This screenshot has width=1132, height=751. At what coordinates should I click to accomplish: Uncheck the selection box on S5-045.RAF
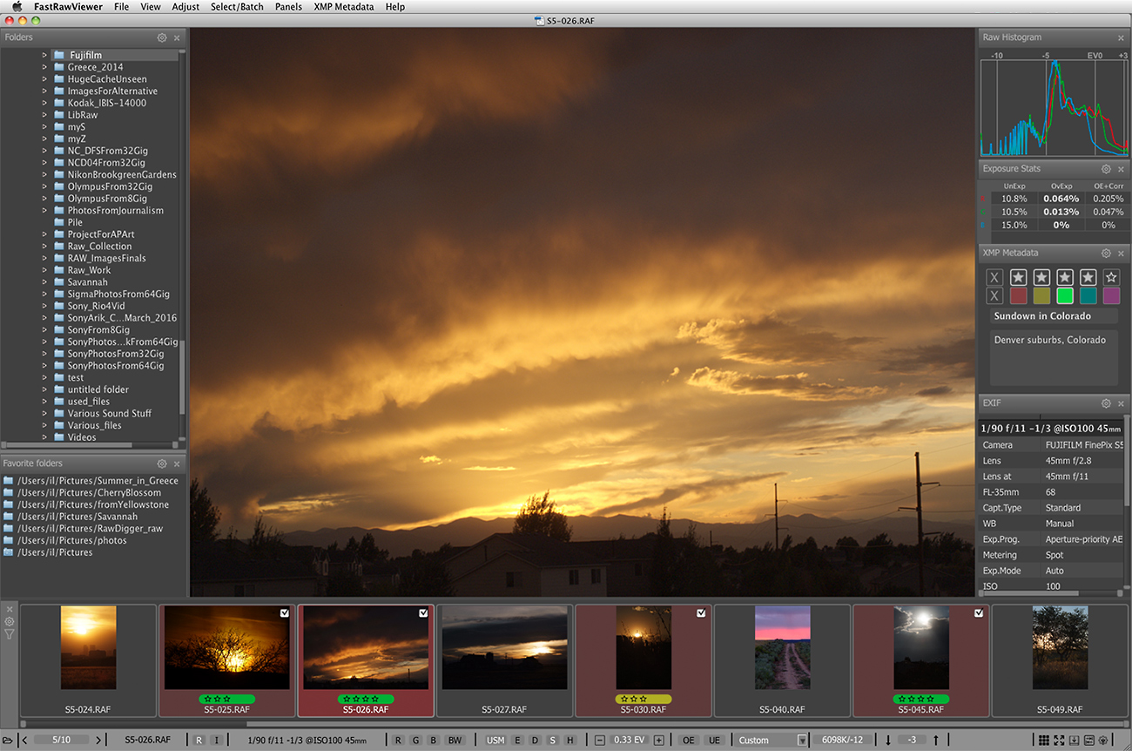point(979,613)
